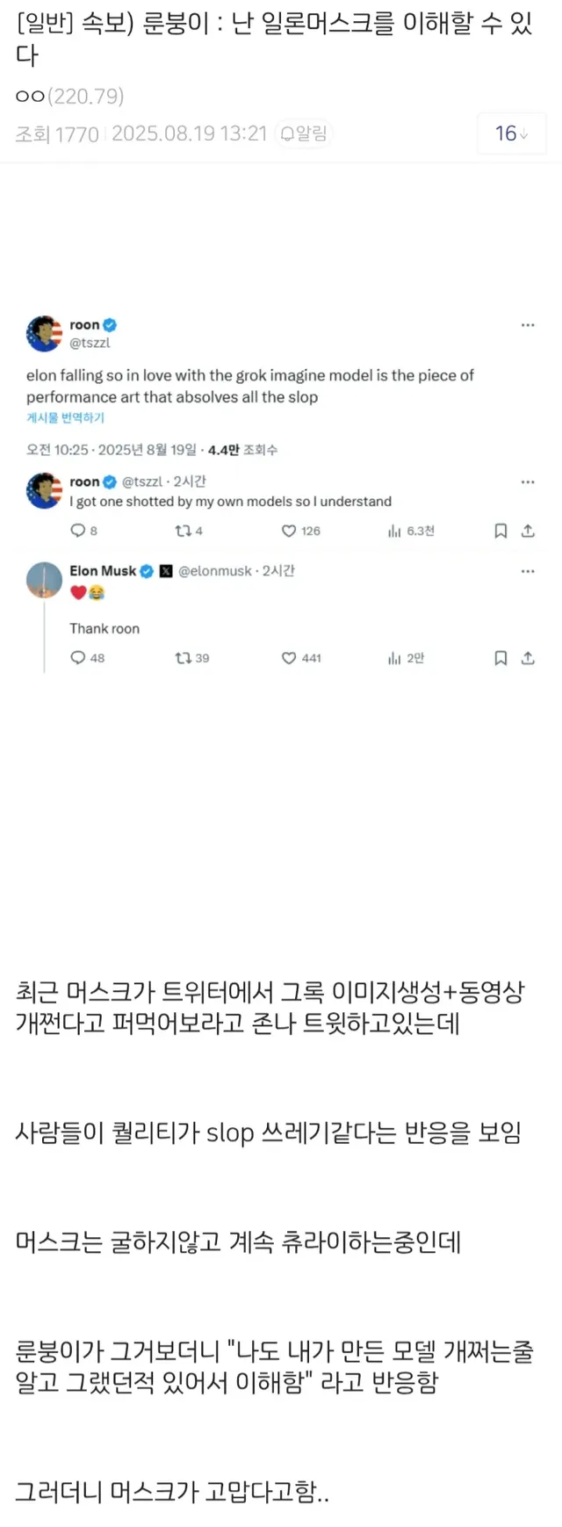Screen dimensions: 562x1527
Task: Toggle the 알림 notification bell
Action: (x=303, y=134)
